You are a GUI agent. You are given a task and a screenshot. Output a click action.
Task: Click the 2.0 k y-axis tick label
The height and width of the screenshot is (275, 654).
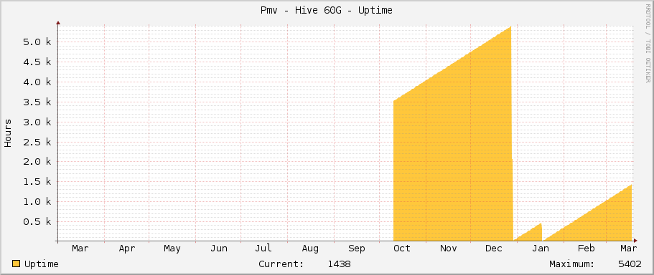(x=37, y=161)
